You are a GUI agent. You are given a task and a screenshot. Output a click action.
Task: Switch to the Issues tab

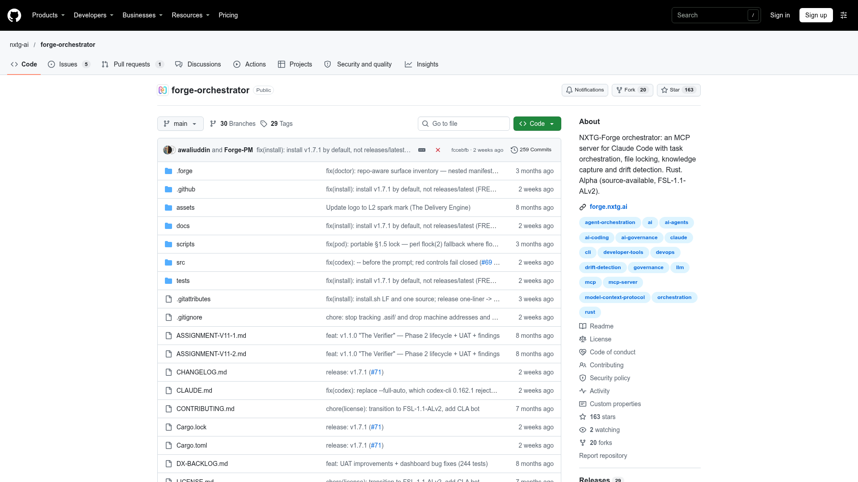(x=69, y=64)
